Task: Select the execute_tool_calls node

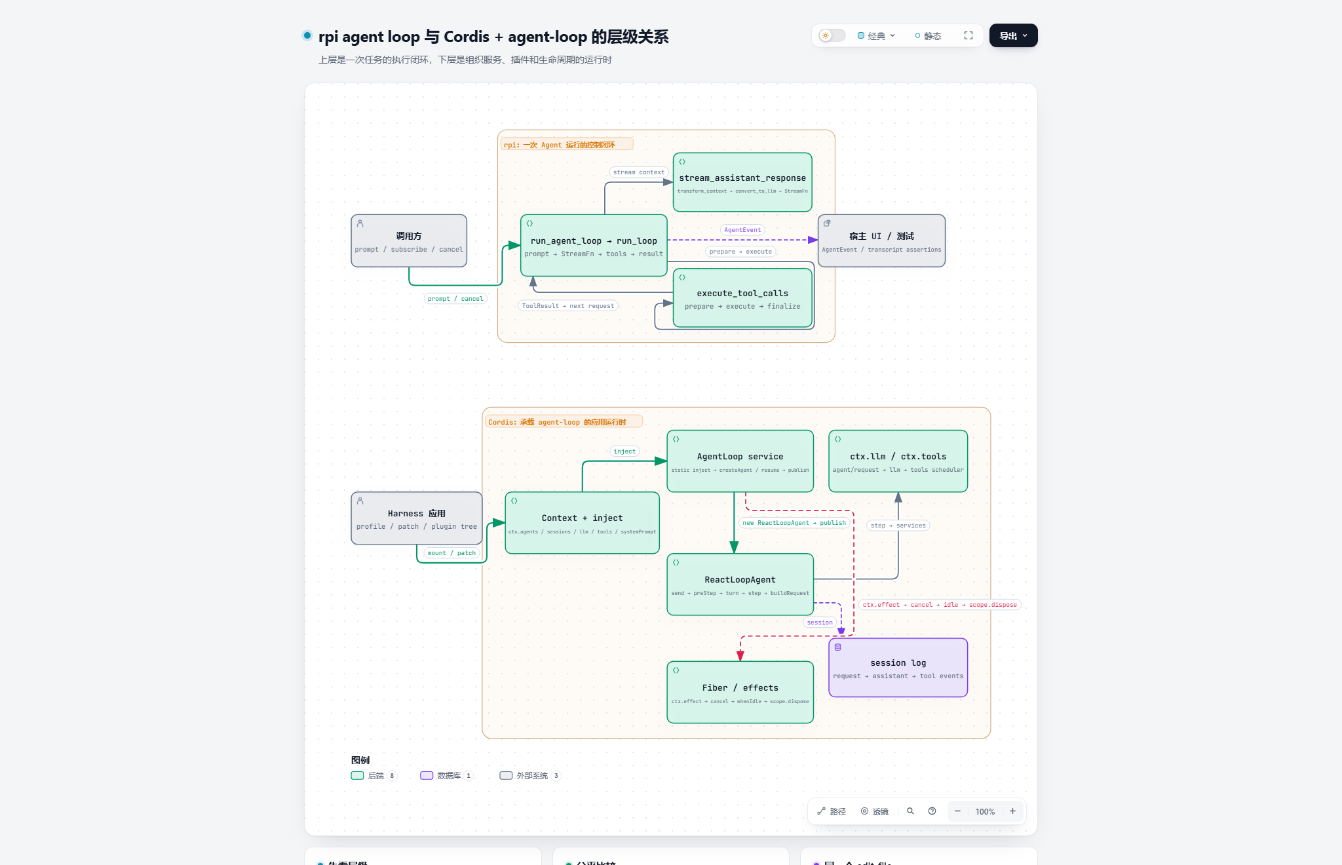Action: [742, 298]
